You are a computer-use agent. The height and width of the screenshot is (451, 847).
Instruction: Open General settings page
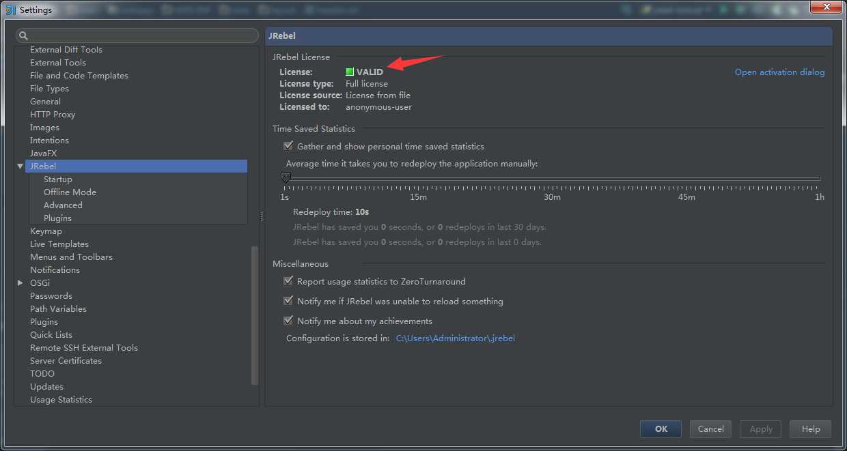pyautogui.click(x=45, y=101)
